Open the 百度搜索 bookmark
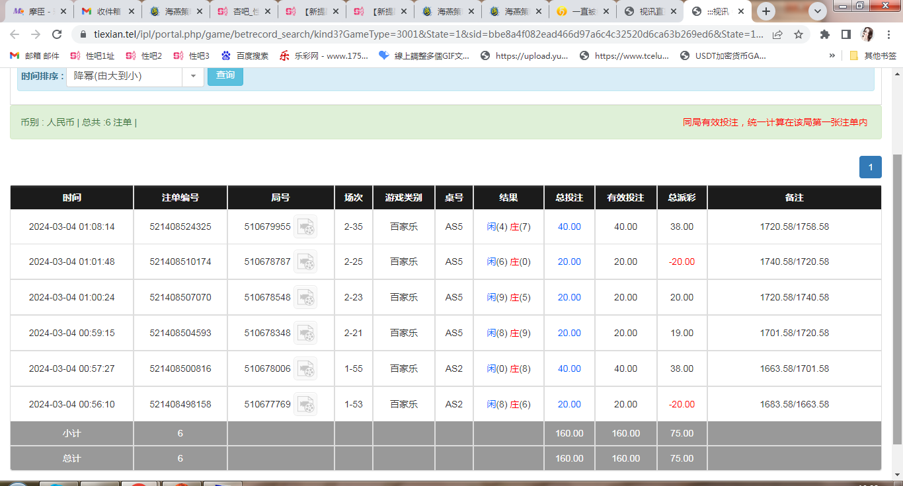Image resolution: width=903 pixels, height=486 pixels. click(245, 56)
